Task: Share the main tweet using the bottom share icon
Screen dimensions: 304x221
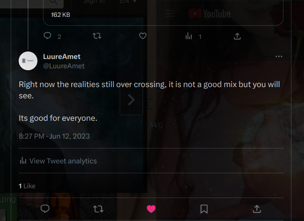Action: pos(257,209)
